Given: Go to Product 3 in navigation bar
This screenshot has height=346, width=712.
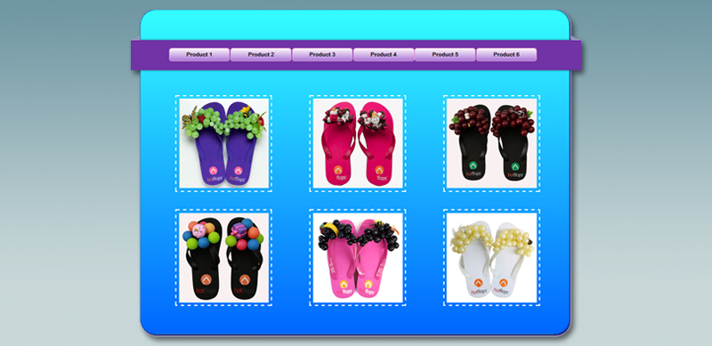Looking at the screenshot, I should (322, 54).
